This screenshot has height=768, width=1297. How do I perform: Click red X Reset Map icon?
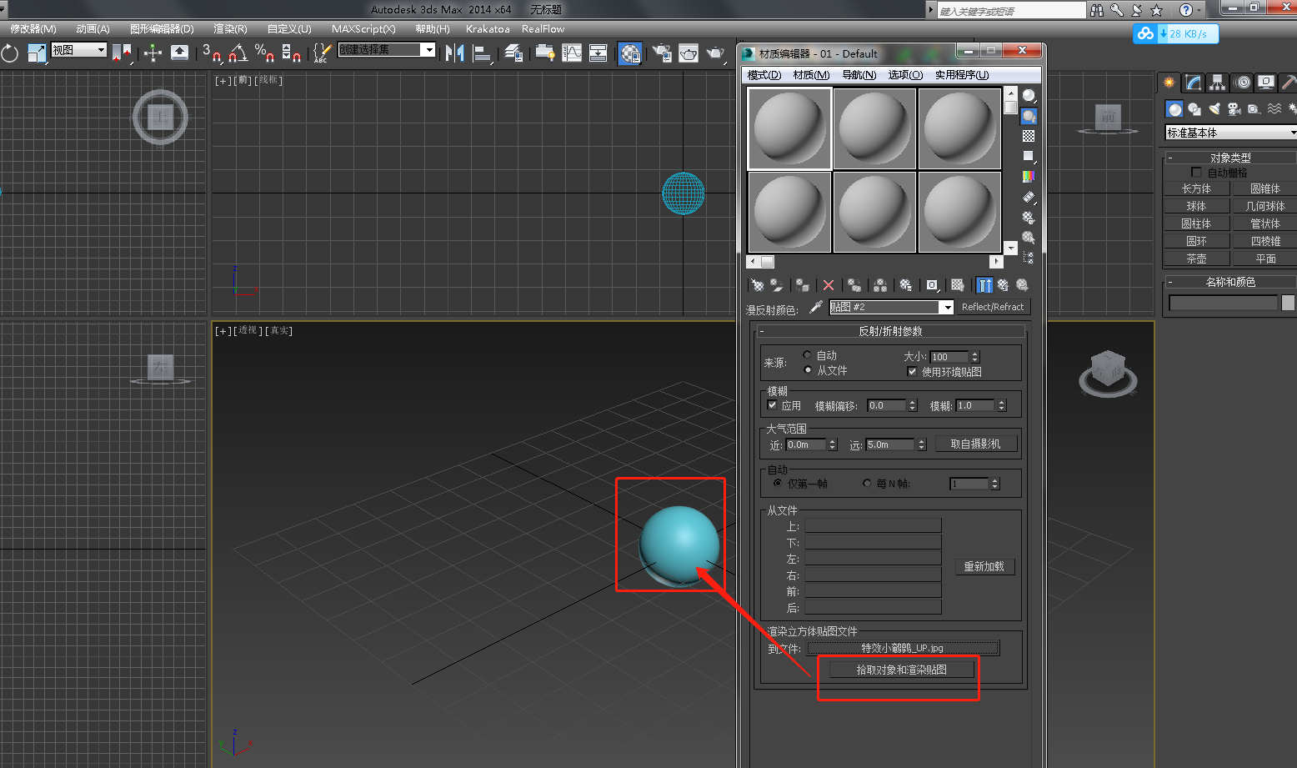click(x=829, y=285)
